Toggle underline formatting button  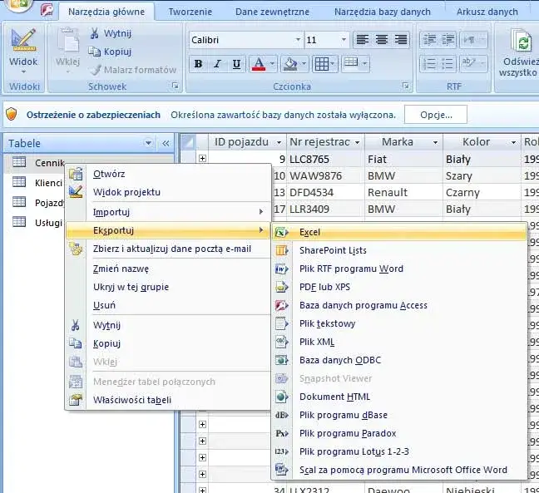coord(237,64)
